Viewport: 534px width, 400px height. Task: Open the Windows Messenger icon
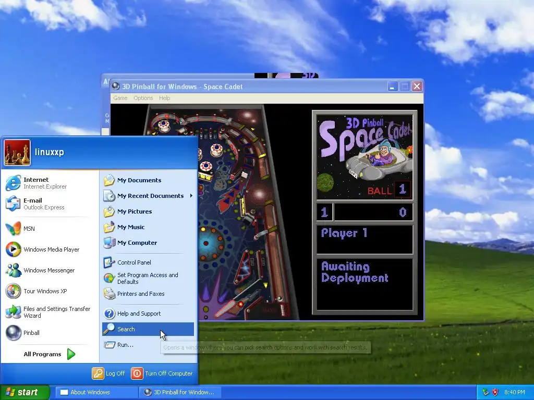click(13, 270)
